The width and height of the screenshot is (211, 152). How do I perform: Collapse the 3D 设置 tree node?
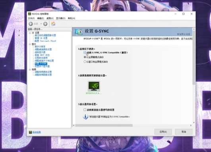(x=30, y=33)
